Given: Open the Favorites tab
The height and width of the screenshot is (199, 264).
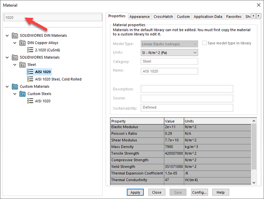Looking at the screenshot, I should coord(234,16).
